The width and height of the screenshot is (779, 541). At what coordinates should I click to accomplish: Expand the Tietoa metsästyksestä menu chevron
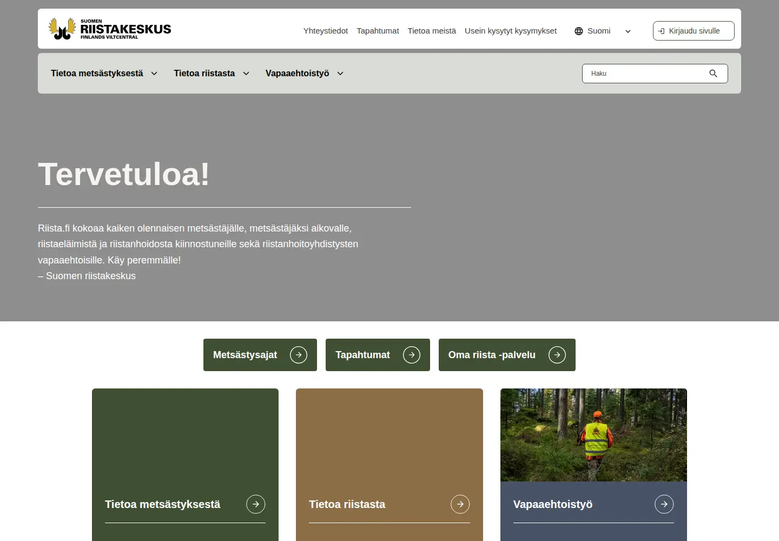(x=154, y=74)
